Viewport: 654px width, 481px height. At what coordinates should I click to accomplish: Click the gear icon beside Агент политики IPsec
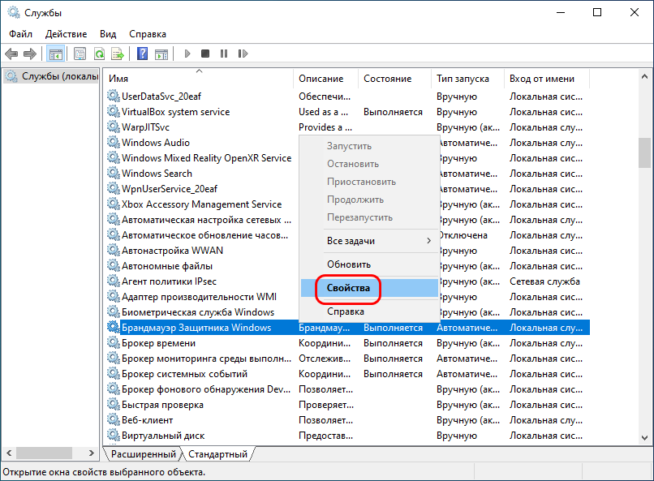tap(113, 281)
